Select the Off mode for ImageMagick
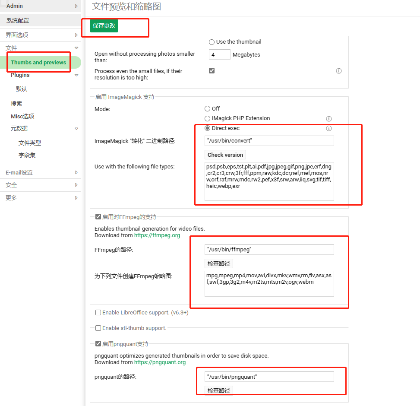420x406 pixels. (208, 109)
